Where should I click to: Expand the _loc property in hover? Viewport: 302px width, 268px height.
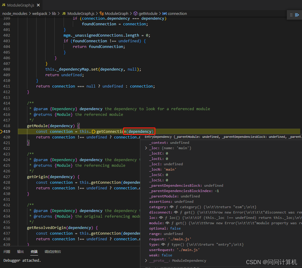pos(146,148)
